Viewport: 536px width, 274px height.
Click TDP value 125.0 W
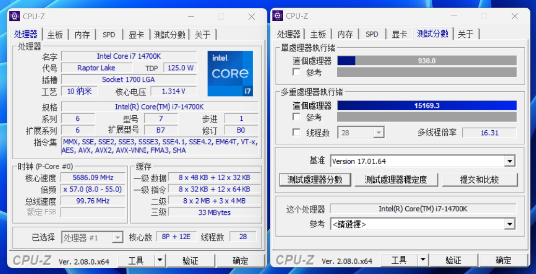click(x=181, y=68)
